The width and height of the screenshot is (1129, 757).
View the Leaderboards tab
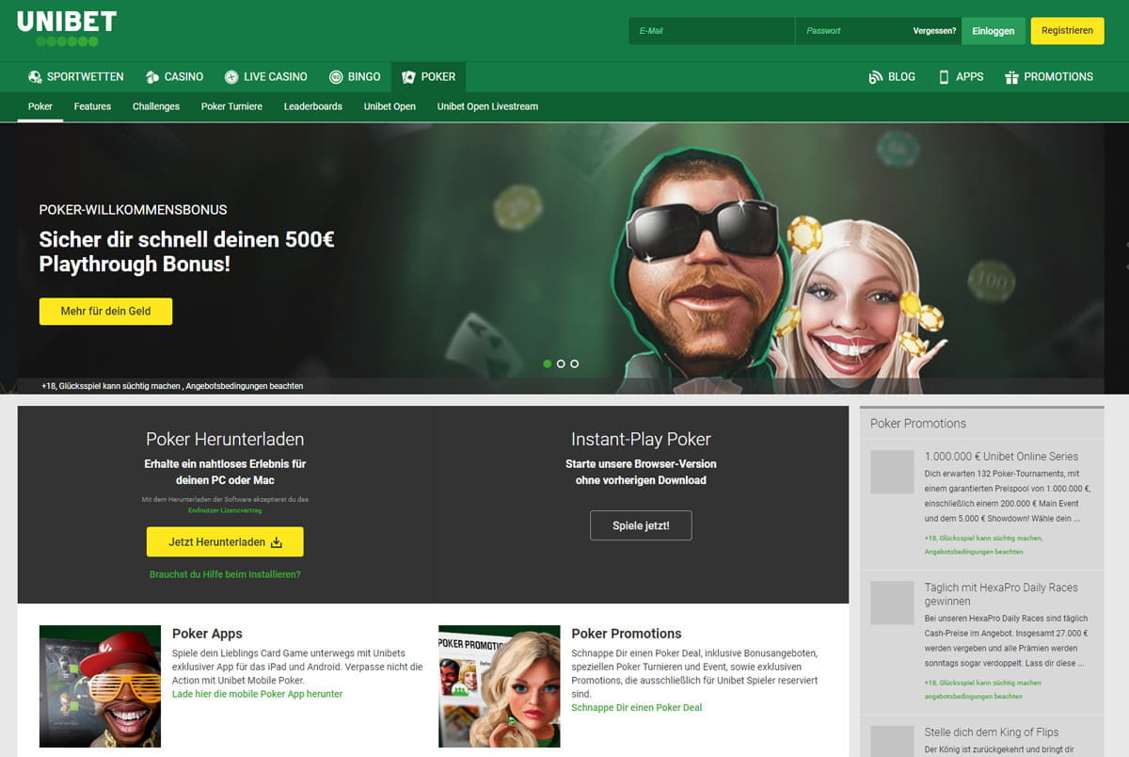tap(313, 106)
